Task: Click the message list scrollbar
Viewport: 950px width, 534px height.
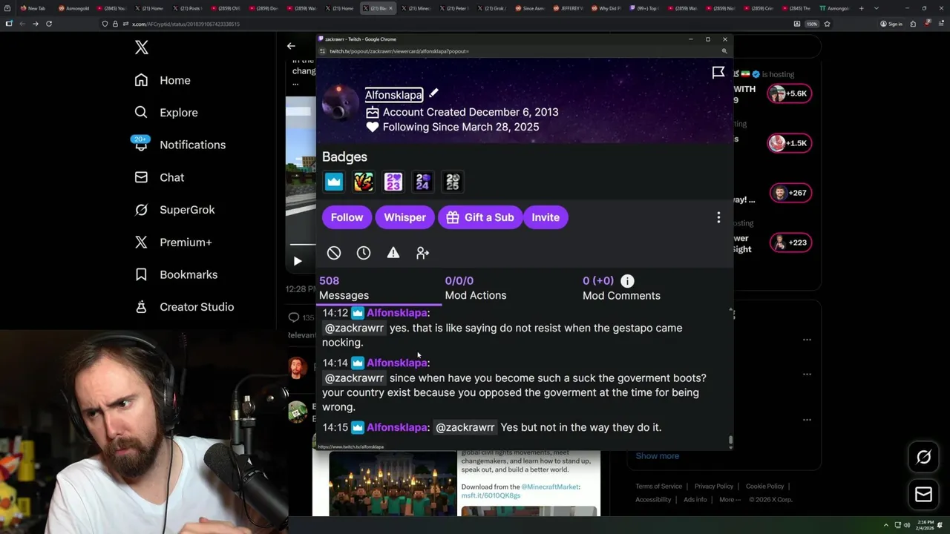Action: pyautogui.click(x=731, y=441)
